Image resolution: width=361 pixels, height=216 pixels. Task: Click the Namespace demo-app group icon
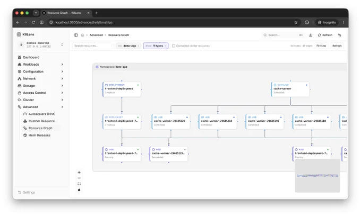(x=97, y=67)
